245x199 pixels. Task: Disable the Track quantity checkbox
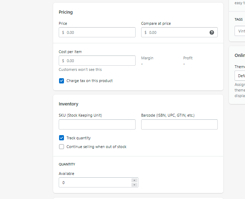coord(62,138)
